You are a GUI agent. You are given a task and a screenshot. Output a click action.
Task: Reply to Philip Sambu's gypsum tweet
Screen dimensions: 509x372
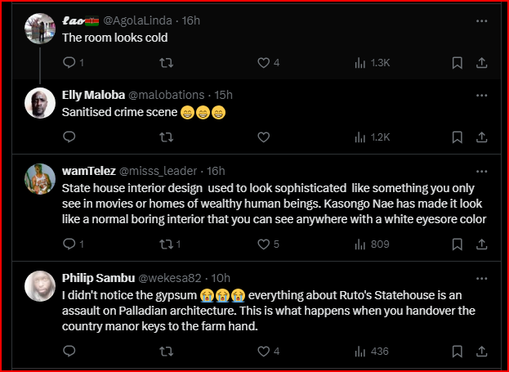click(x=69, y=352)
